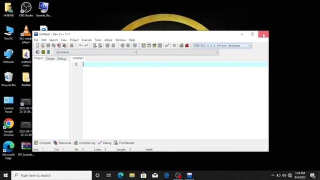
Task: Click the Rebuild All toolbar icon
Action: pos(160,45)
